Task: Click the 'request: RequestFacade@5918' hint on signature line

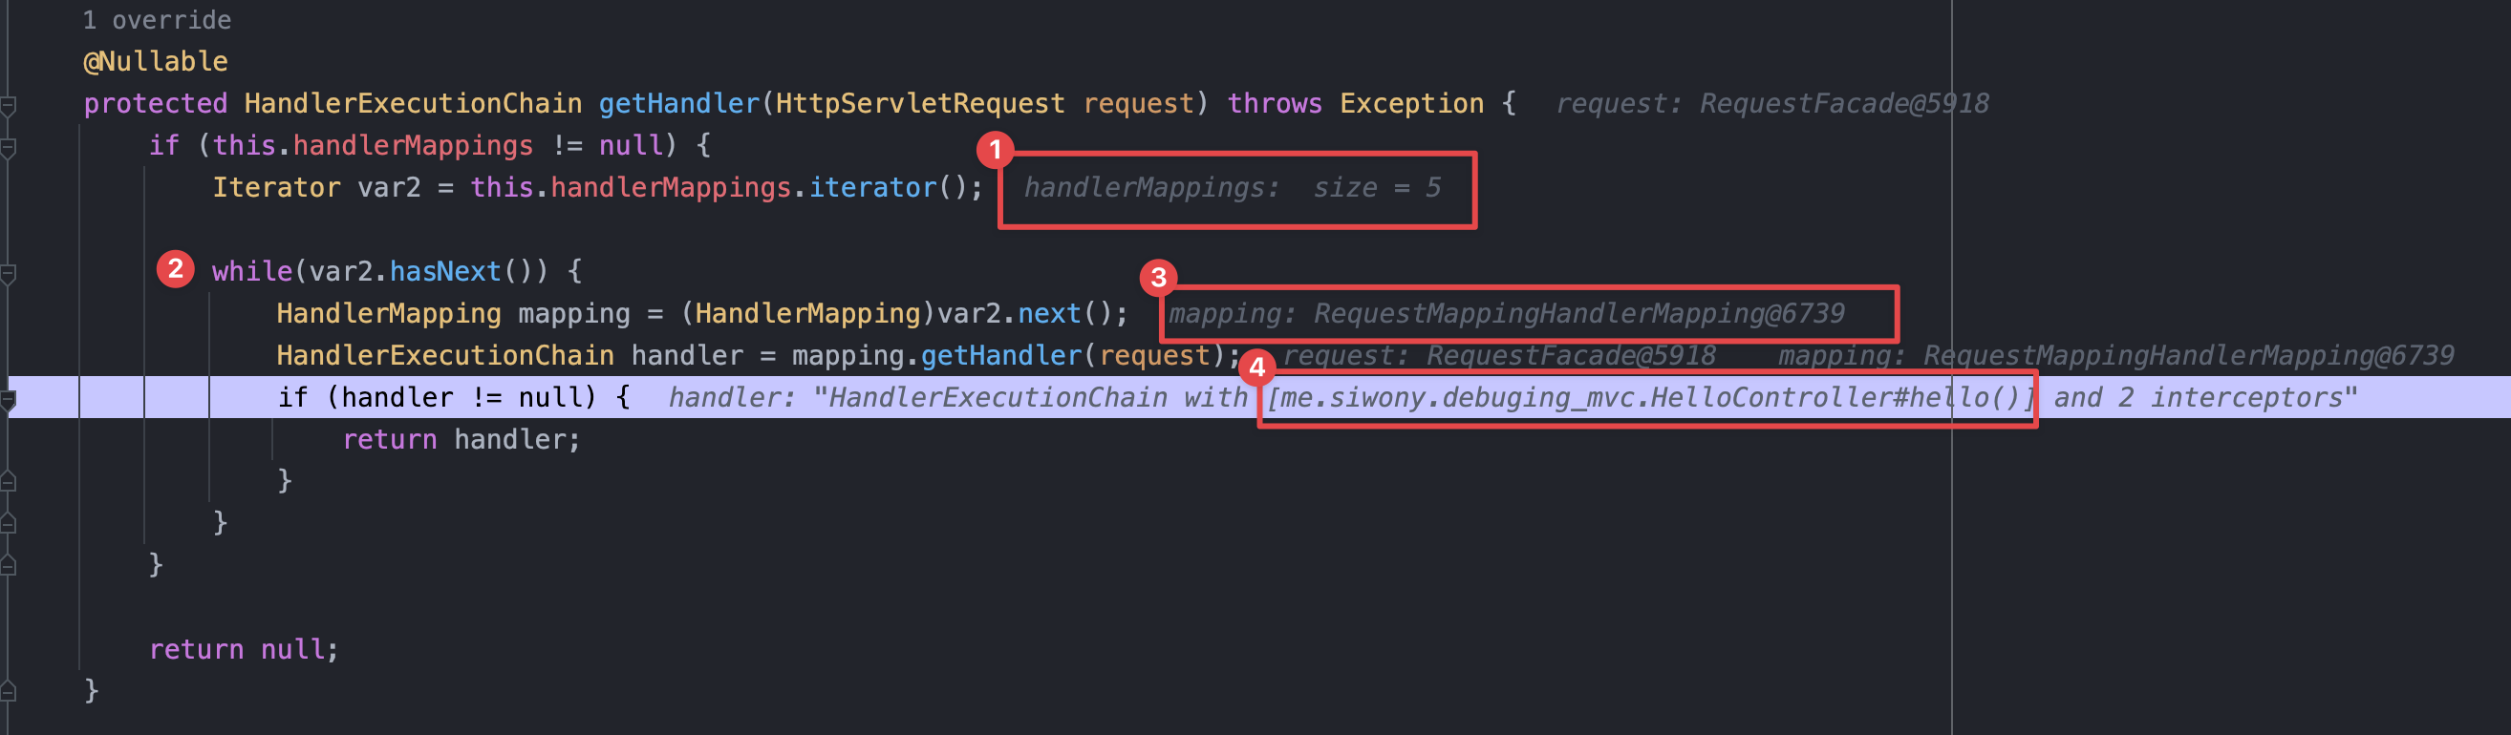Action: [1771, 104]
